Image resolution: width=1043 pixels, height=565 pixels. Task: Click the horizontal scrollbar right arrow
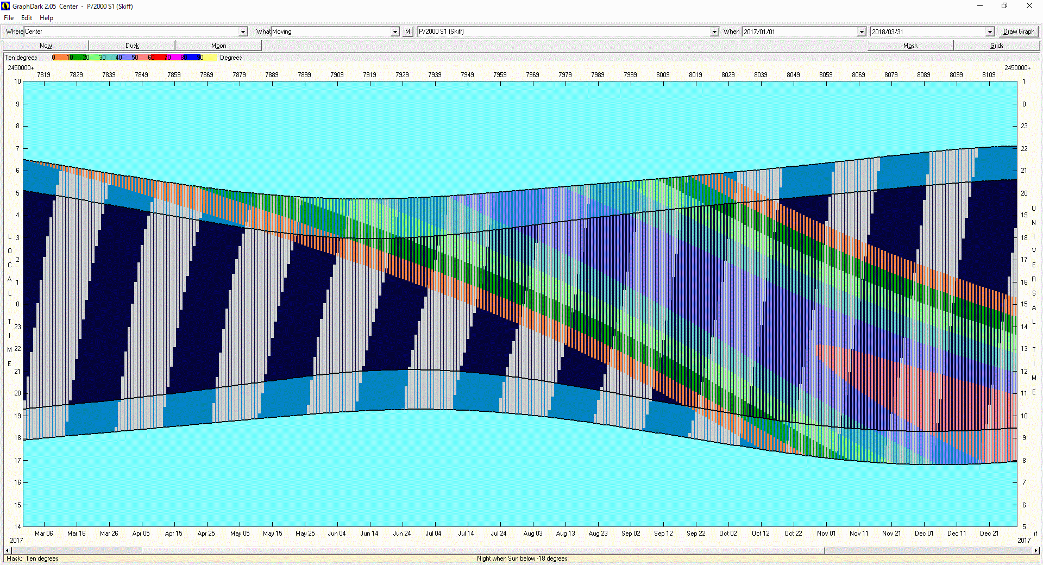[x=1035, y=550]
